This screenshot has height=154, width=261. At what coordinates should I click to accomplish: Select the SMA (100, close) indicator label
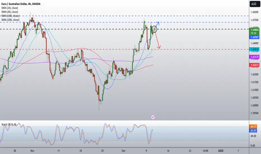pos(10,16)
